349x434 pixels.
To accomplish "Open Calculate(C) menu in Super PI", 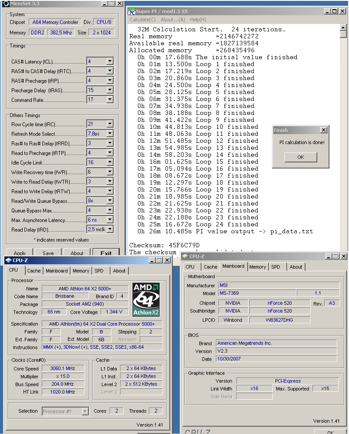I will (143, 20).
